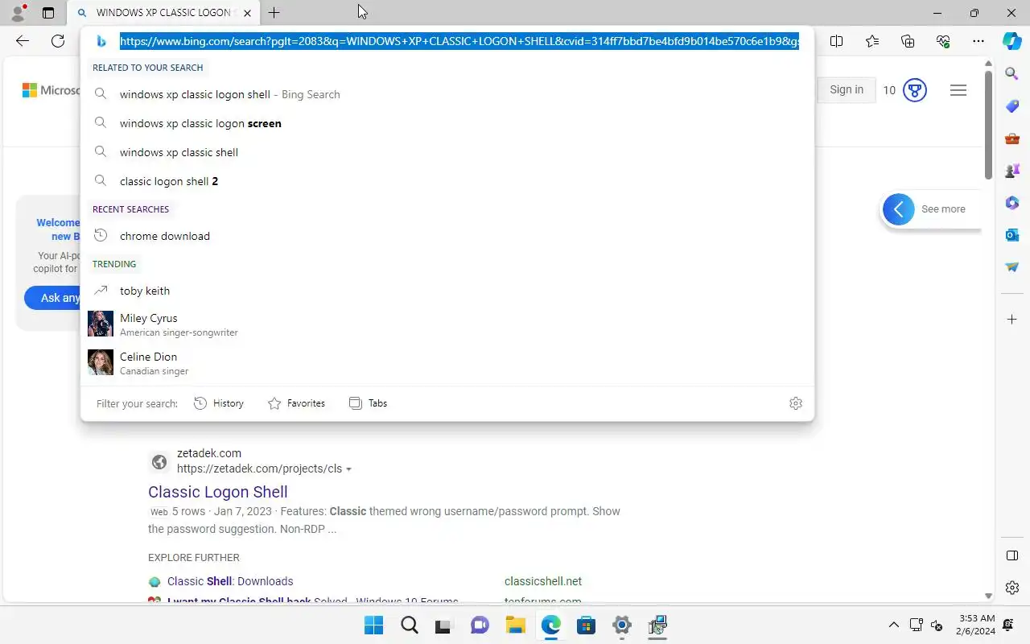Select recent search chrome download
This screenshot has height=644, width=1030.
[x=447, y=236]
